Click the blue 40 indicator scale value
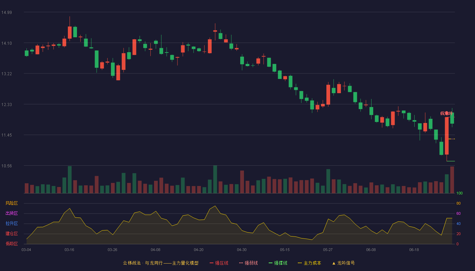This screenshot has height=271, width=475. click(458, 224)
